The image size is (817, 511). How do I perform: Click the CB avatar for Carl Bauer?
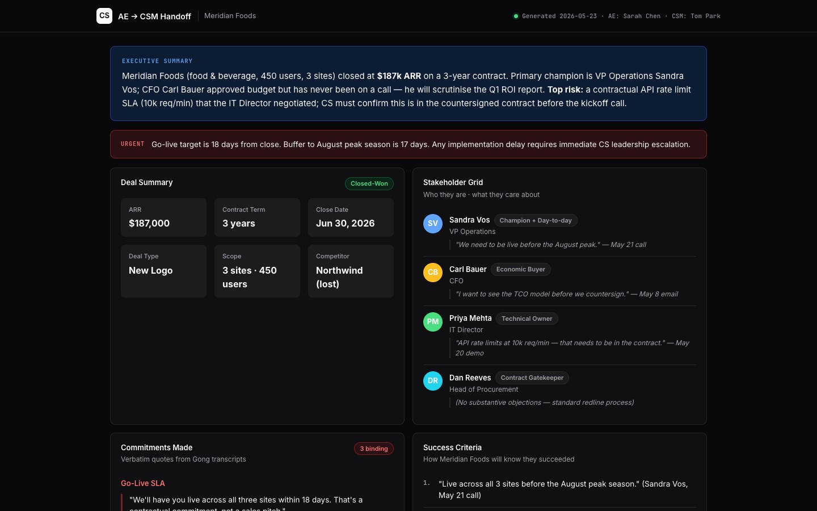click(433, 273)
